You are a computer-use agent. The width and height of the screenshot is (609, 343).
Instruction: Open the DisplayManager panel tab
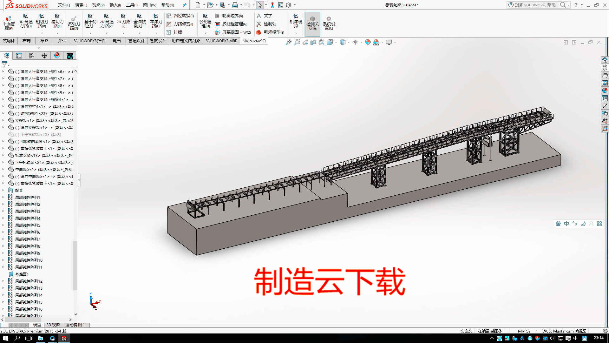57,55
